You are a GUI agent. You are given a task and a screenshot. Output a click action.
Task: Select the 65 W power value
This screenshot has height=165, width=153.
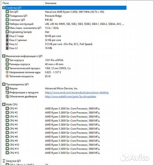(48, 76)
